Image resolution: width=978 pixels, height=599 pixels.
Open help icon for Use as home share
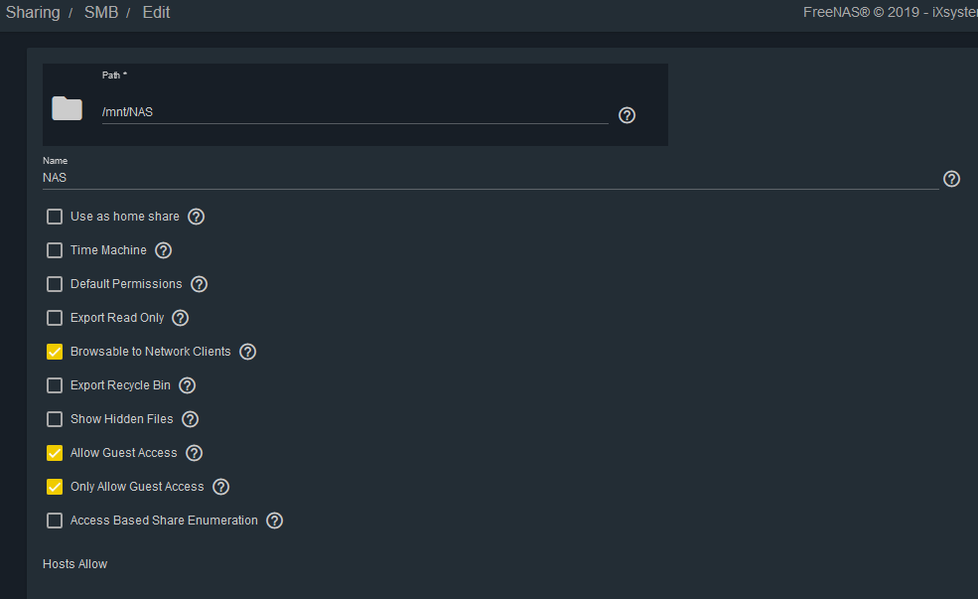(197, 217)
